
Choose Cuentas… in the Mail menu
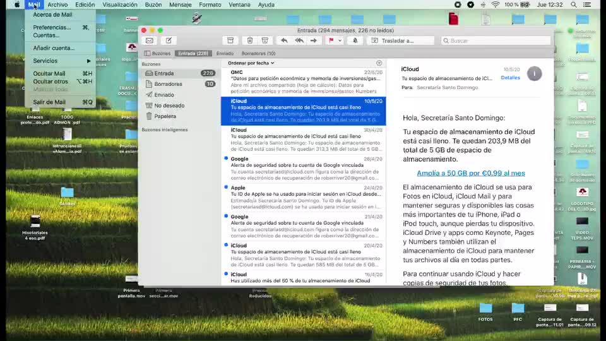(61, 35)
